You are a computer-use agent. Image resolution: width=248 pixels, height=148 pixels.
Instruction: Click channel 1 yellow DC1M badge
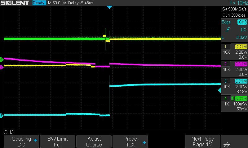click(241, 47)
